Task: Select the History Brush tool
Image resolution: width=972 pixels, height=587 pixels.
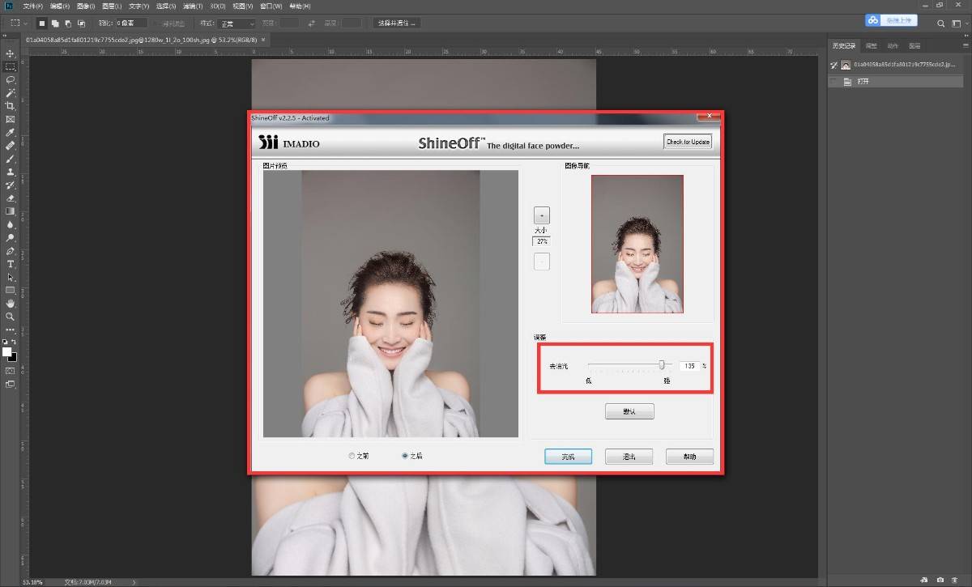Action: (11, 185)
